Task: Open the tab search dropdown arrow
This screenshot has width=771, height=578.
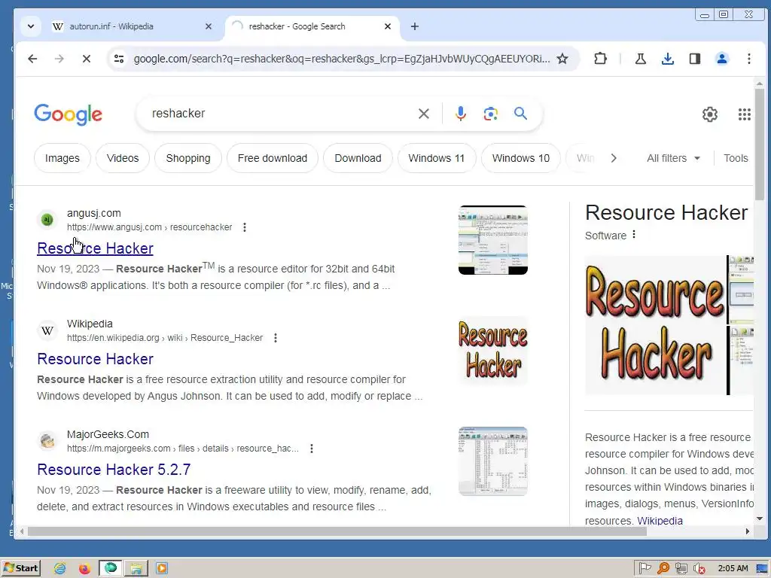Action: pos(30,26)
